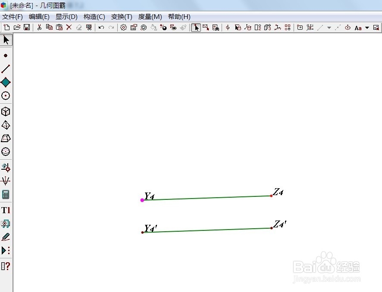Select the multimedia animation tool
This screenshot has height=292, width=382.
click(x=6, y=224)
